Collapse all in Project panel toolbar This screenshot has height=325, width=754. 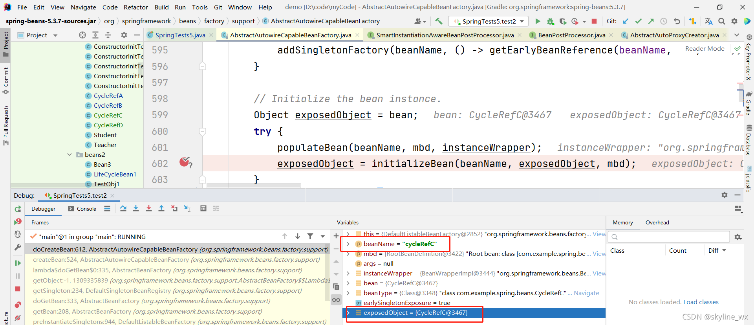[x=108, y=35]
